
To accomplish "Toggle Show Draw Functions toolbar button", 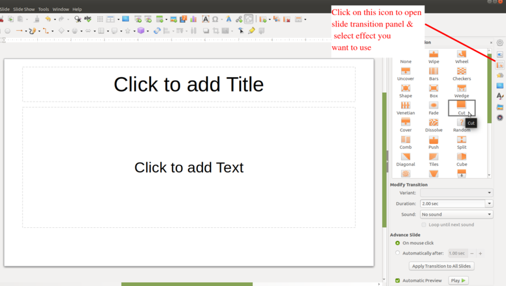I will [249, 20].
